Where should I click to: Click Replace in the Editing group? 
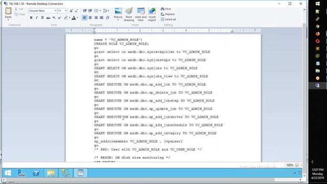(168, 14)
